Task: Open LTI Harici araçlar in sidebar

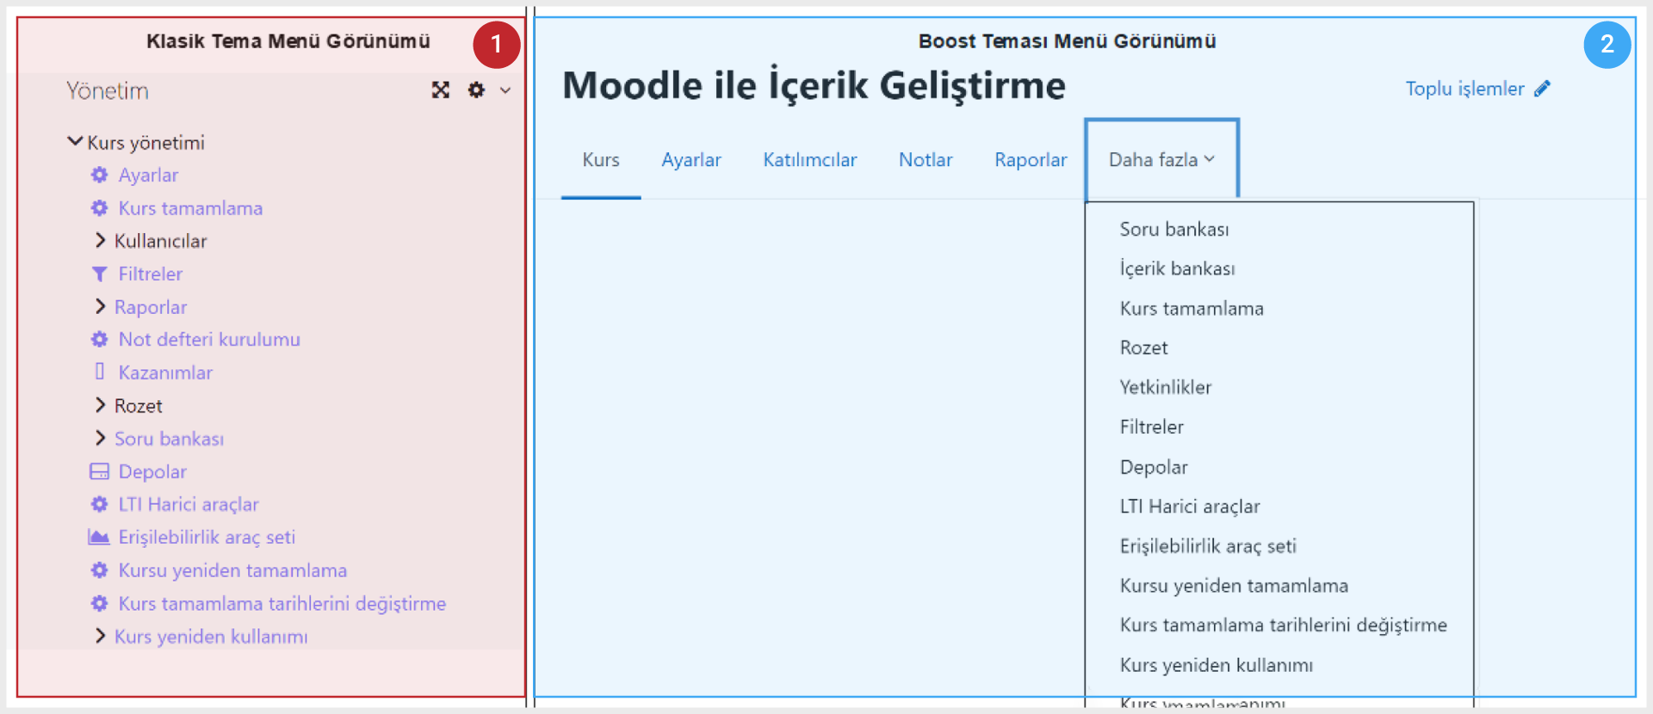Action: [189, 505]
